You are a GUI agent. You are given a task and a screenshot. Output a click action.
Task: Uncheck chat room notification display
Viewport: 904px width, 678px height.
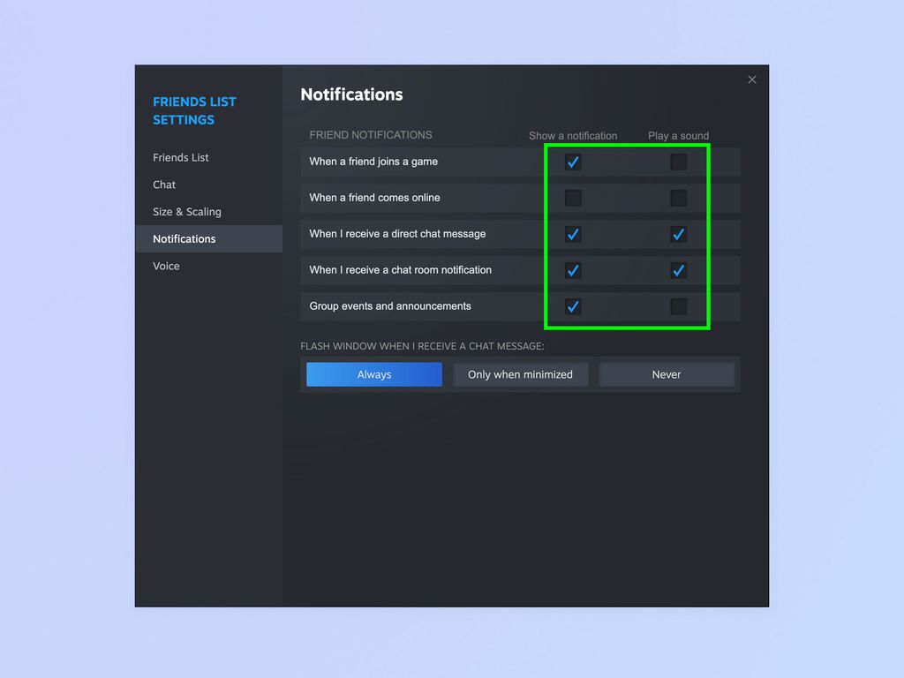coord(573,270)
